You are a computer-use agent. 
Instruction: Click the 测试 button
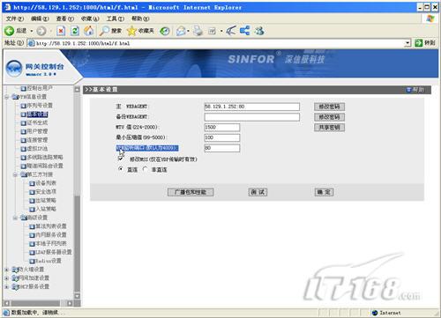[x=258, y=192]
